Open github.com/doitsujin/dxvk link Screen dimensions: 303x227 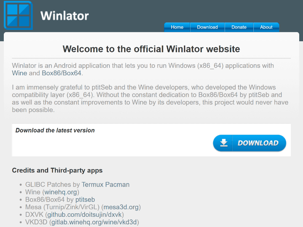pos(84,215)
